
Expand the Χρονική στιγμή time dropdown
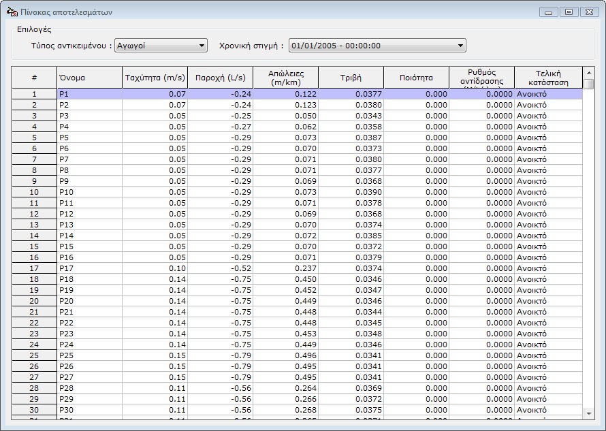click(377, 46)
